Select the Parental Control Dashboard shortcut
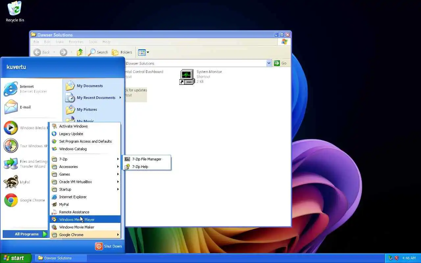The height and width of the screenshot is (263, 421). pos(144,74)
